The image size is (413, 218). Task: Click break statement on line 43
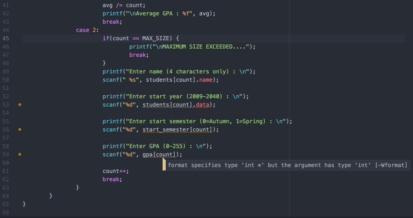112,22
